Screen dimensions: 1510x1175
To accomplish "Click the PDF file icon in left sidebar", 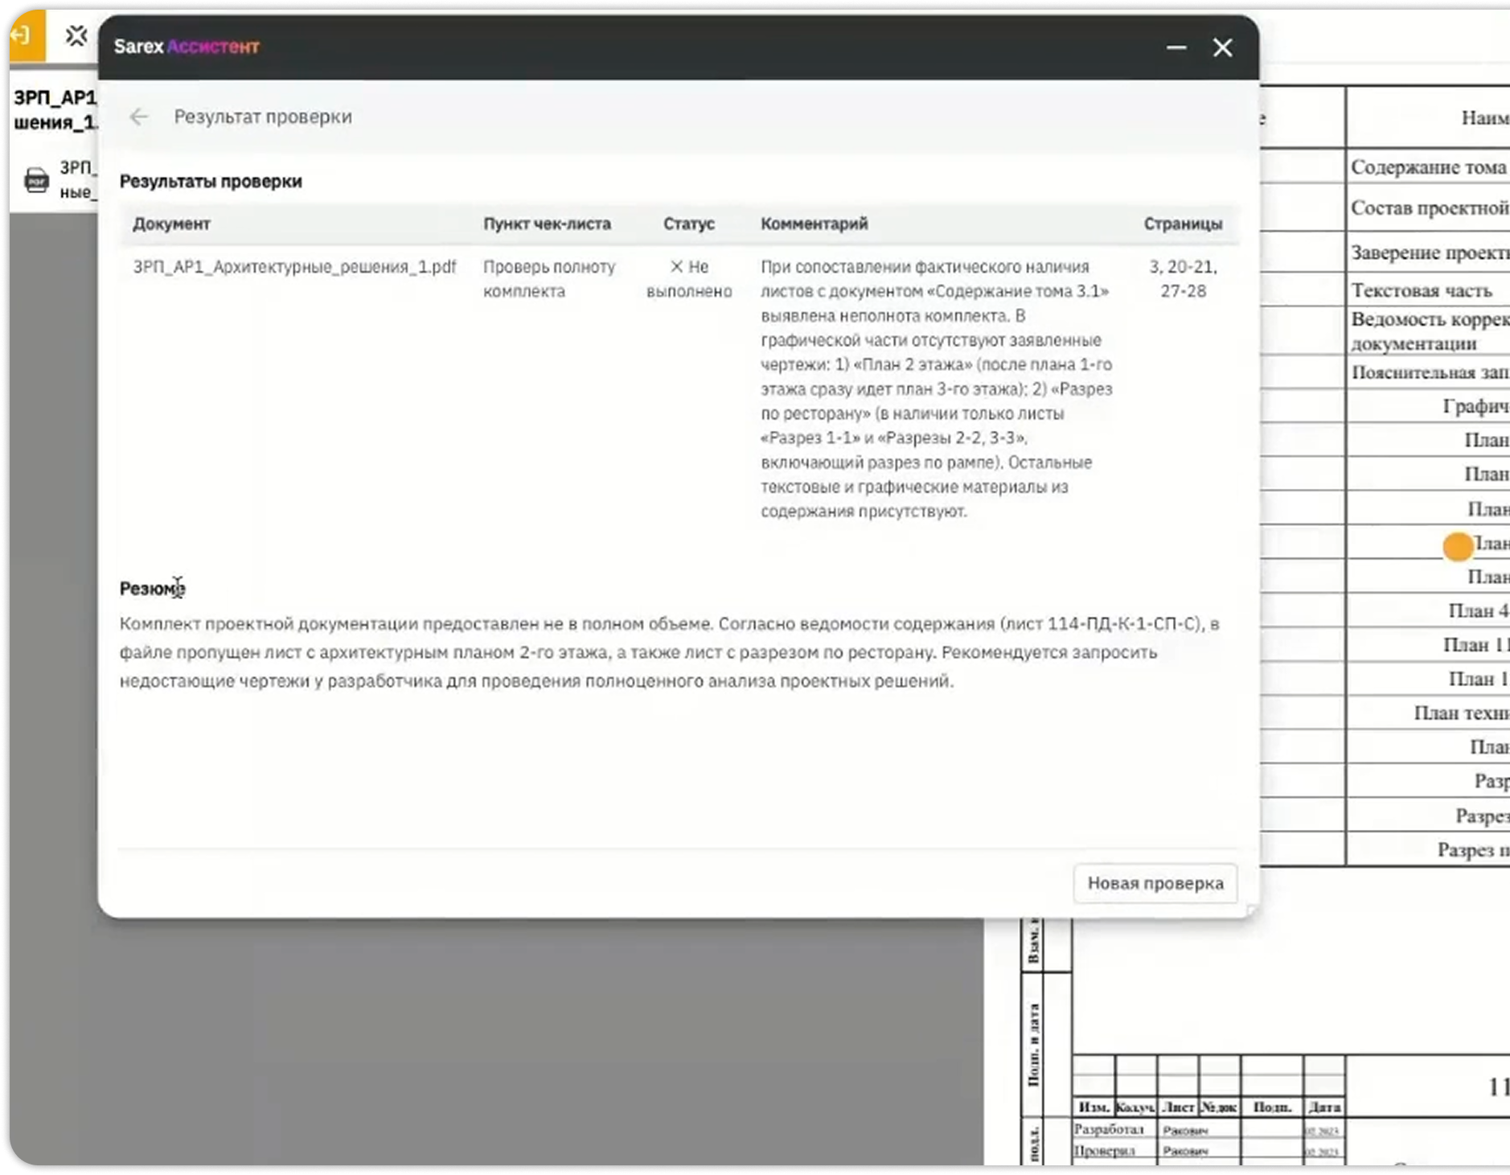I will (x=36, y=179).
